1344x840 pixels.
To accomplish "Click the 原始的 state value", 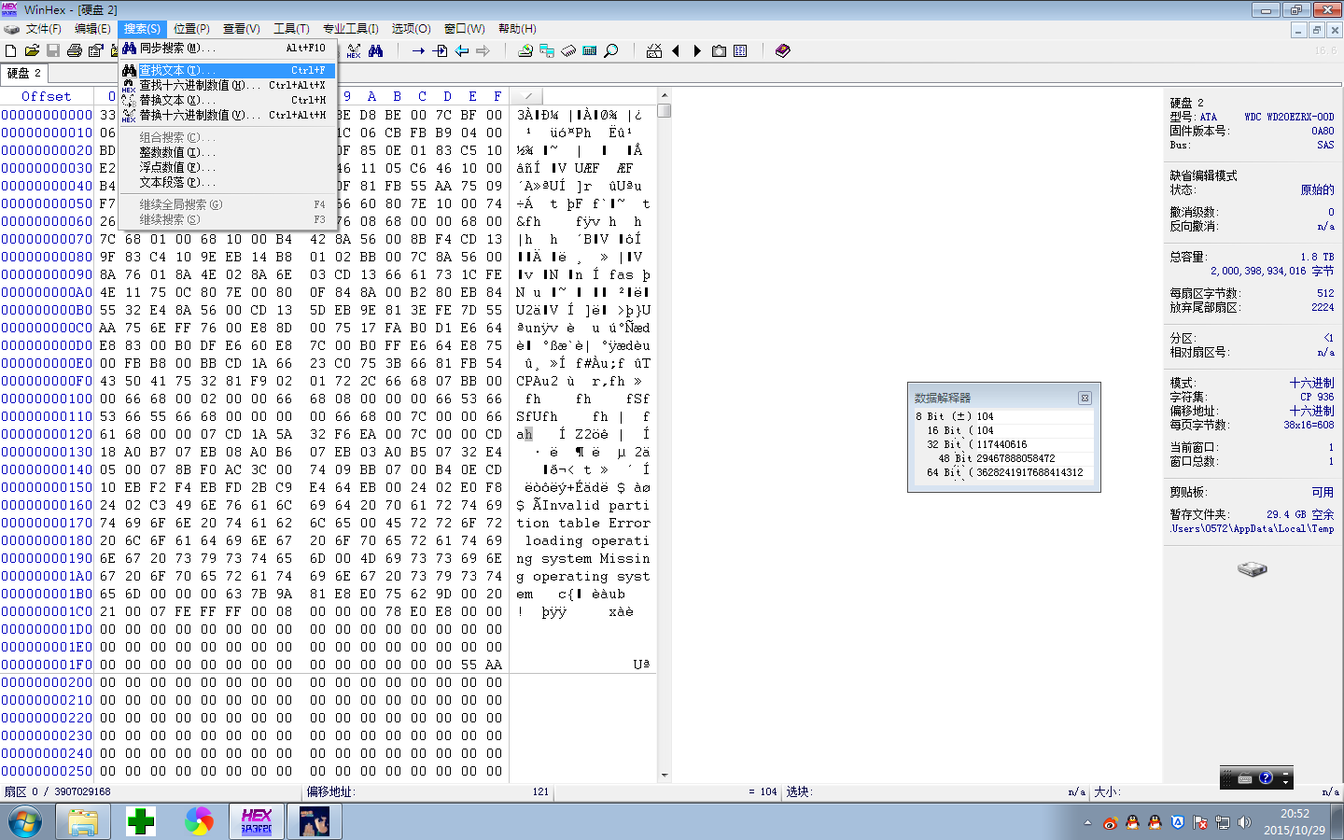I will (1317, 189).
